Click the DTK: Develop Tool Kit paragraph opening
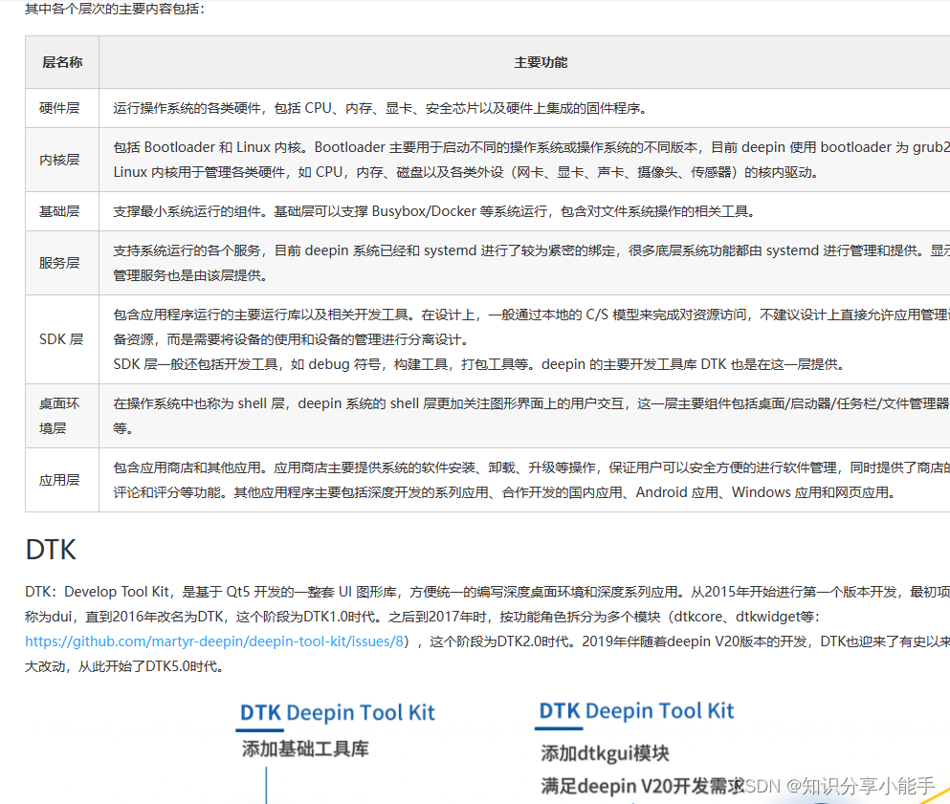Viewport: 950px width, 804px height. [487, 592]
